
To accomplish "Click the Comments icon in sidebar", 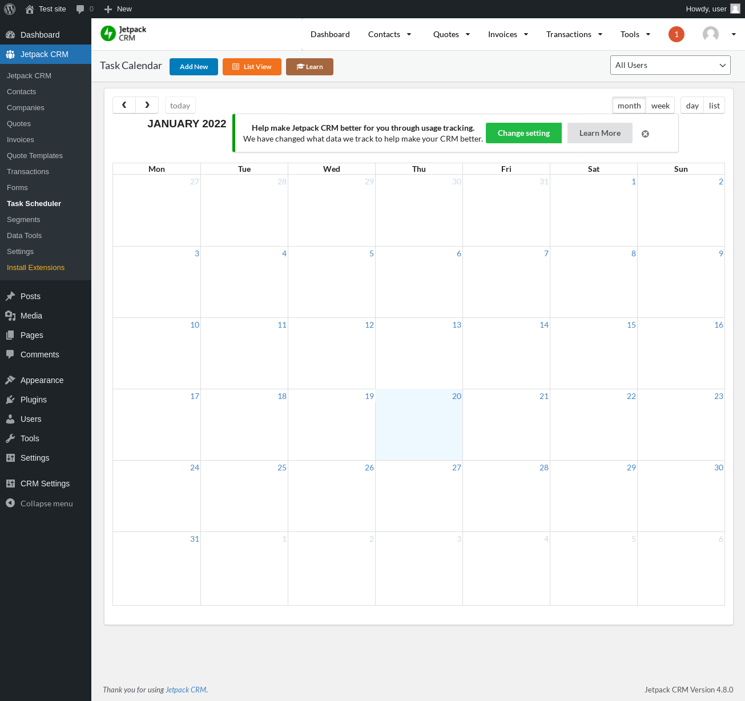I will pos(10,354).
